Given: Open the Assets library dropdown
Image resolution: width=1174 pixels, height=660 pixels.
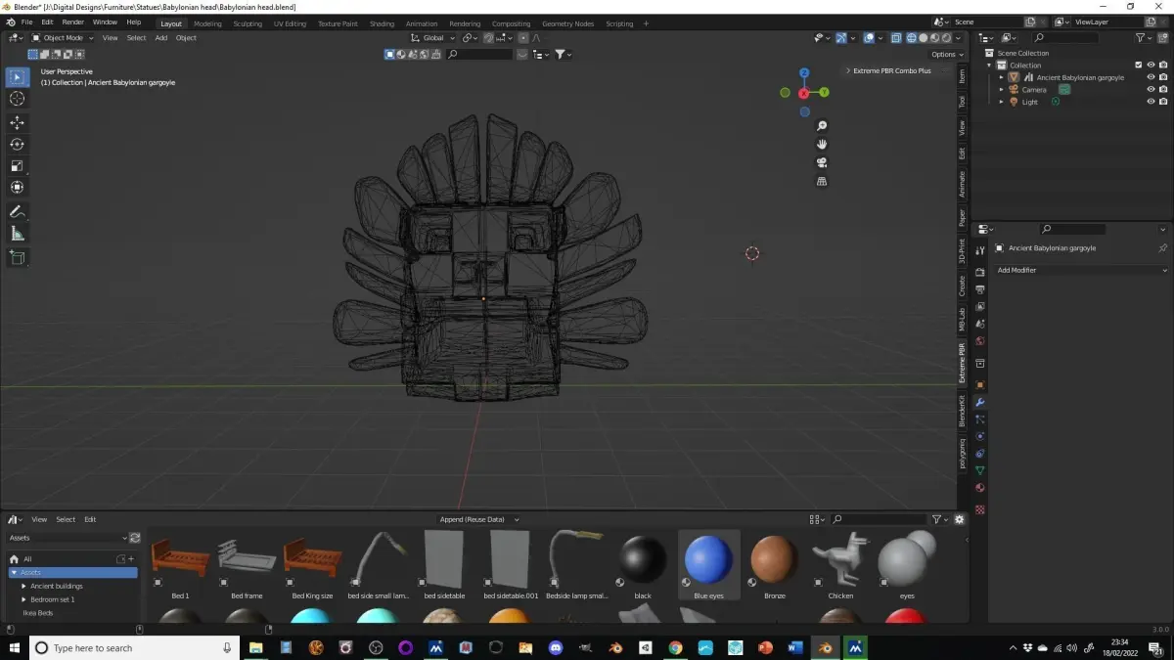Looking at the screenshot, I should pyautogui.click(x=67, y=538).
